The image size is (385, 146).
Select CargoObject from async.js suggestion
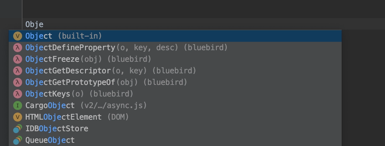pos(175,105)
